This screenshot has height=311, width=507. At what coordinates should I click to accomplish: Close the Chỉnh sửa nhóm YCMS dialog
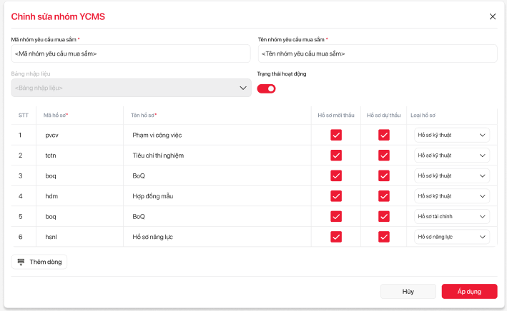click(492, 16)
